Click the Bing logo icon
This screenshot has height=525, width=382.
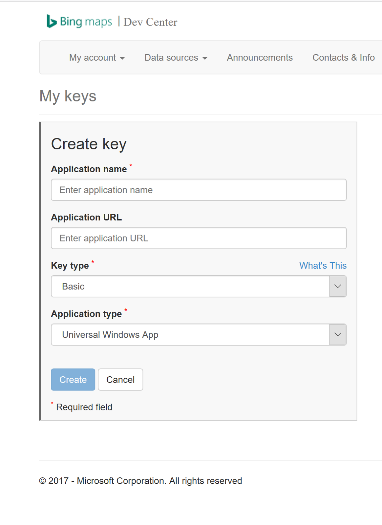[52, 21]
